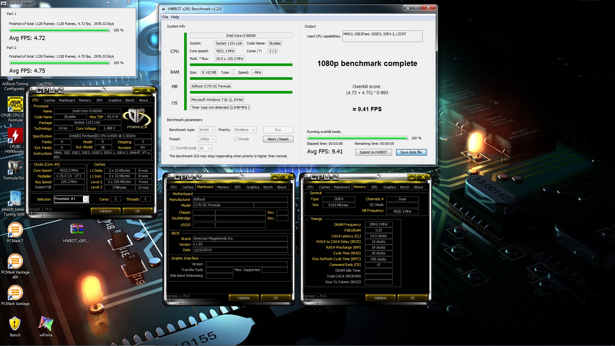Click Overkill output window title icon

click(4, 3)
